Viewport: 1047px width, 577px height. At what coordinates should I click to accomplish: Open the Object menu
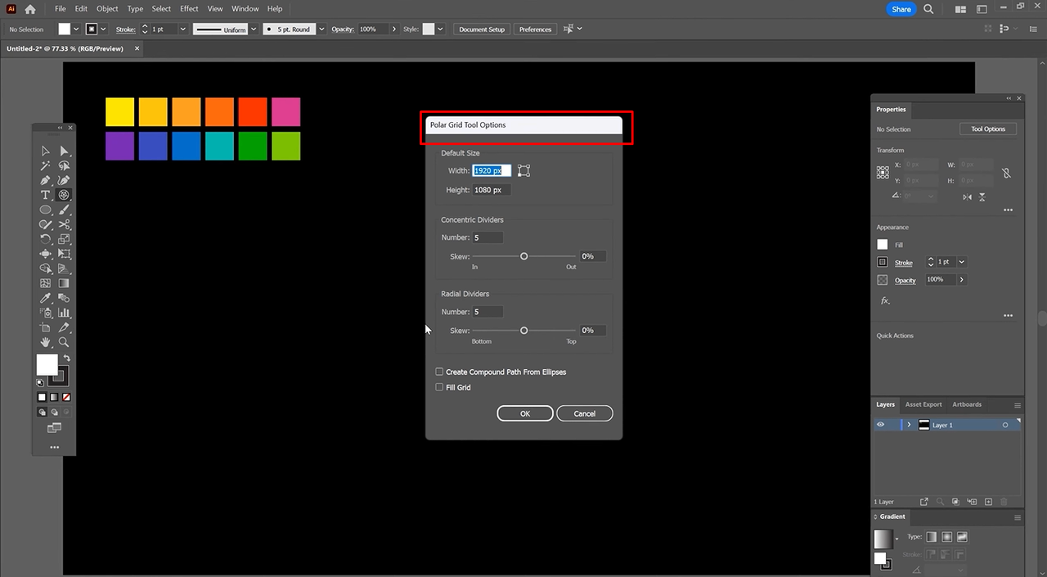107,8
